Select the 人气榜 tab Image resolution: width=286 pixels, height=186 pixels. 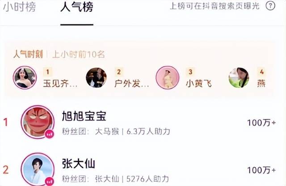(77, 7)
